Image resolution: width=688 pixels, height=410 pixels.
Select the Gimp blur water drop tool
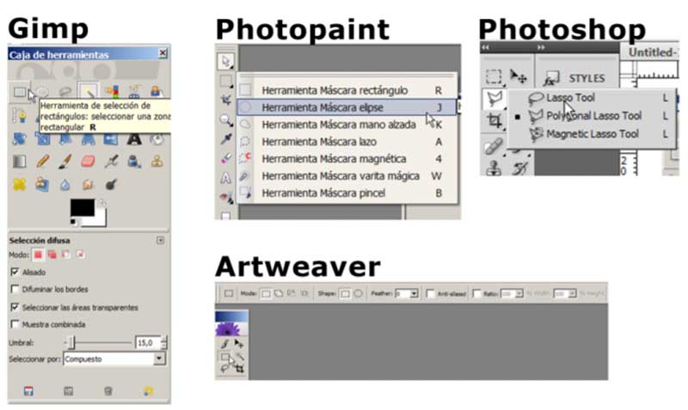(x=65, y=185)
